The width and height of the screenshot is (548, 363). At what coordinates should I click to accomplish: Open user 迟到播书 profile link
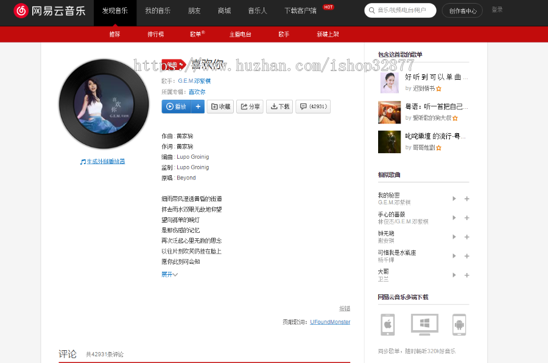click(x=424, y=89)
